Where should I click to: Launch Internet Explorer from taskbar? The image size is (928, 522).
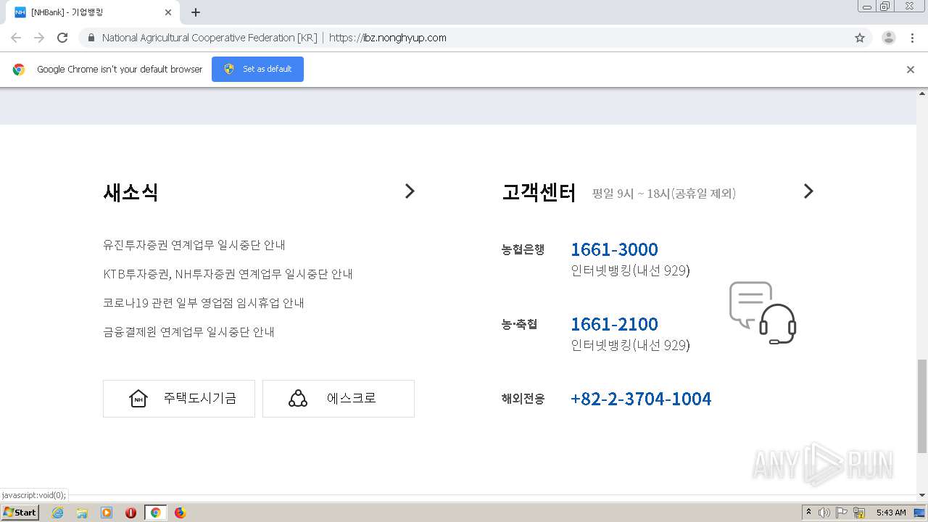(57, 513)
